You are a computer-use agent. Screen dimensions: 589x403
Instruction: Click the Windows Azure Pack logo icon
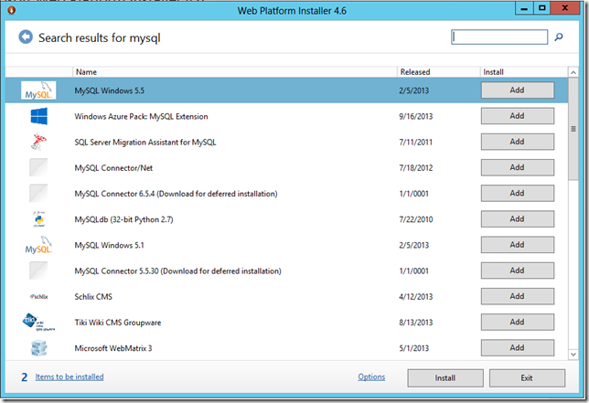pos(38,116)
